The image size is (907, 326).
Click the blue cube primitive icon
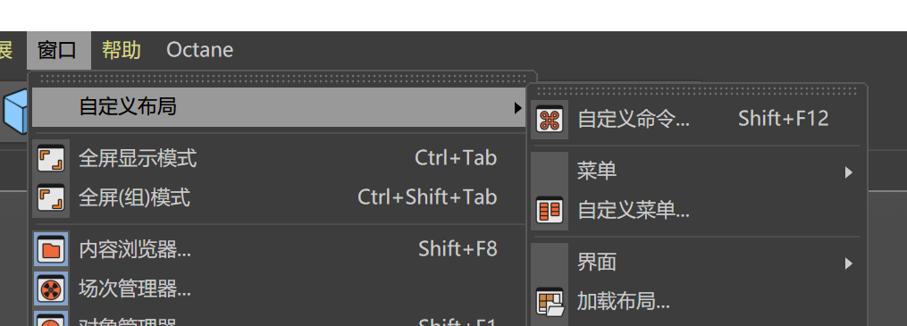tap(15, 113)
